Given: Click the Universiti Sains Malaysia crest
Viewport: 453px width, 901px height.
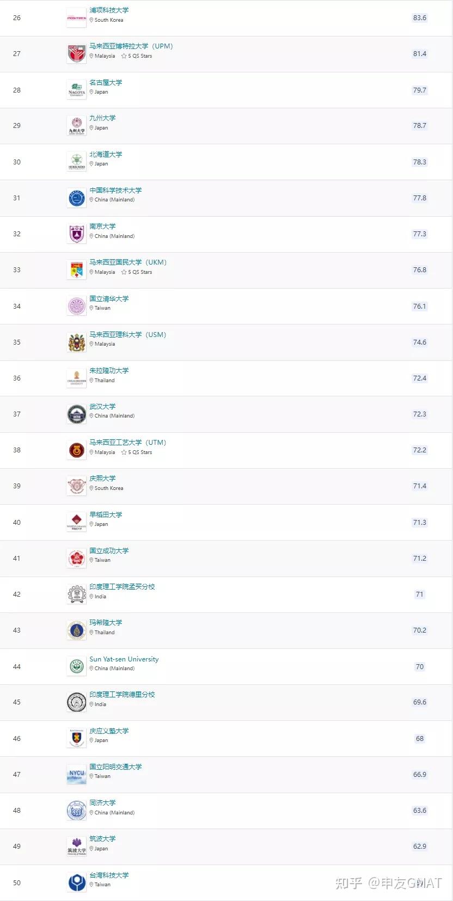Looking at the screenshot, I should 76,342.
